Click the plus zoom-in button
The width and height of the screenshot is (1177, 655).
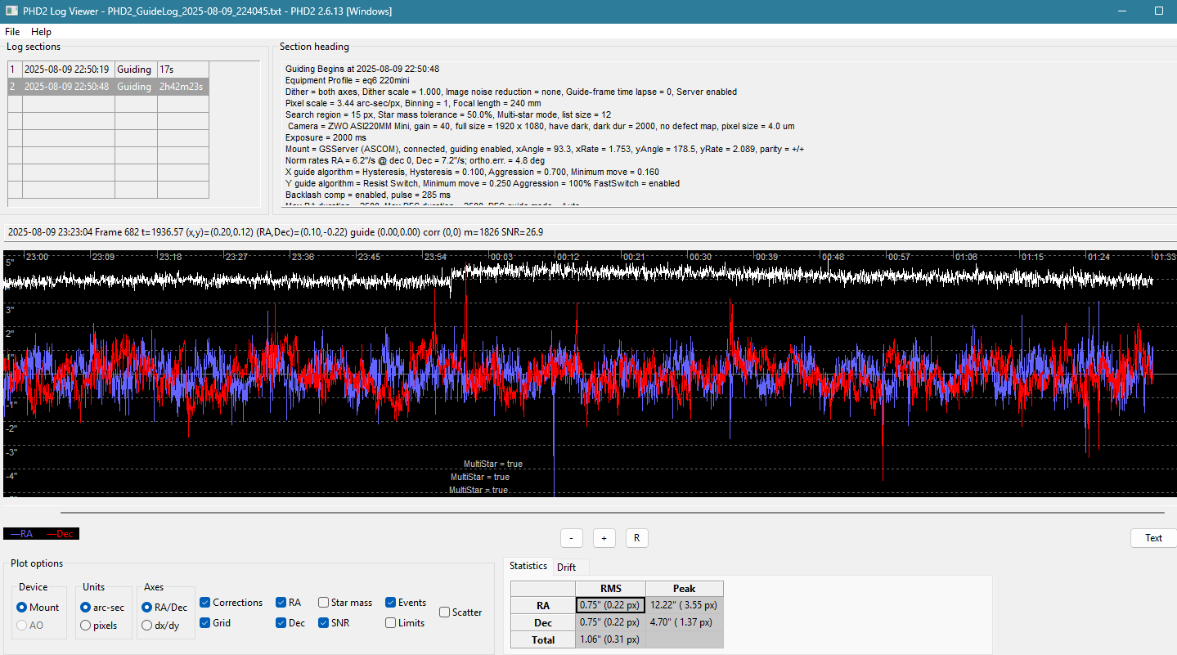click(x=604, y=538)
